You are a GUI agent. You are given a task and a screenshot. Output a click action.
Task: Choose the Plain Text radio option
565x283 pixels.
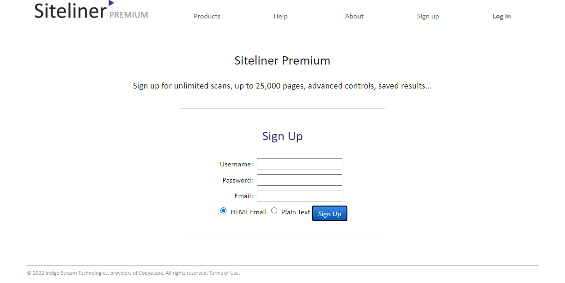[x=274, y=211]
